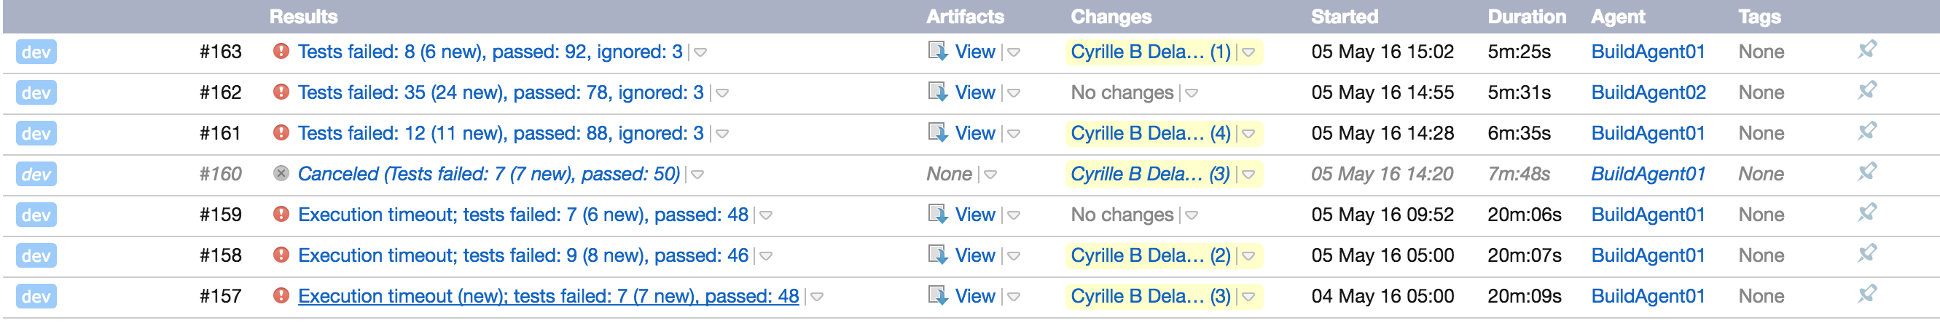Viewport: 1940px width, 323px height.
Task: Click the artifacts download icon for build #163
Action: [937, 51]
